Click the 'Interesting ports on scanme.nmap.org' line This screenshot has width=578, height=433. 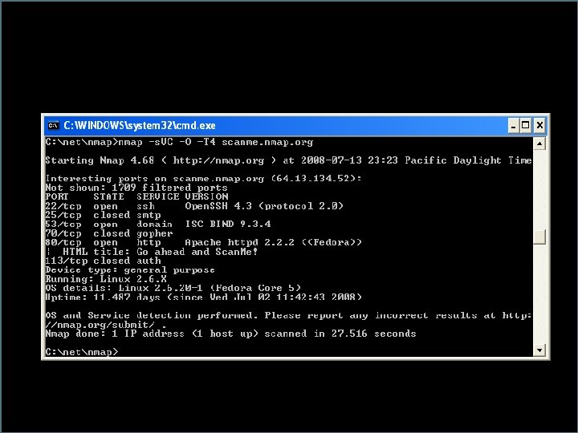pyautogui.click(x=203, y=179)
